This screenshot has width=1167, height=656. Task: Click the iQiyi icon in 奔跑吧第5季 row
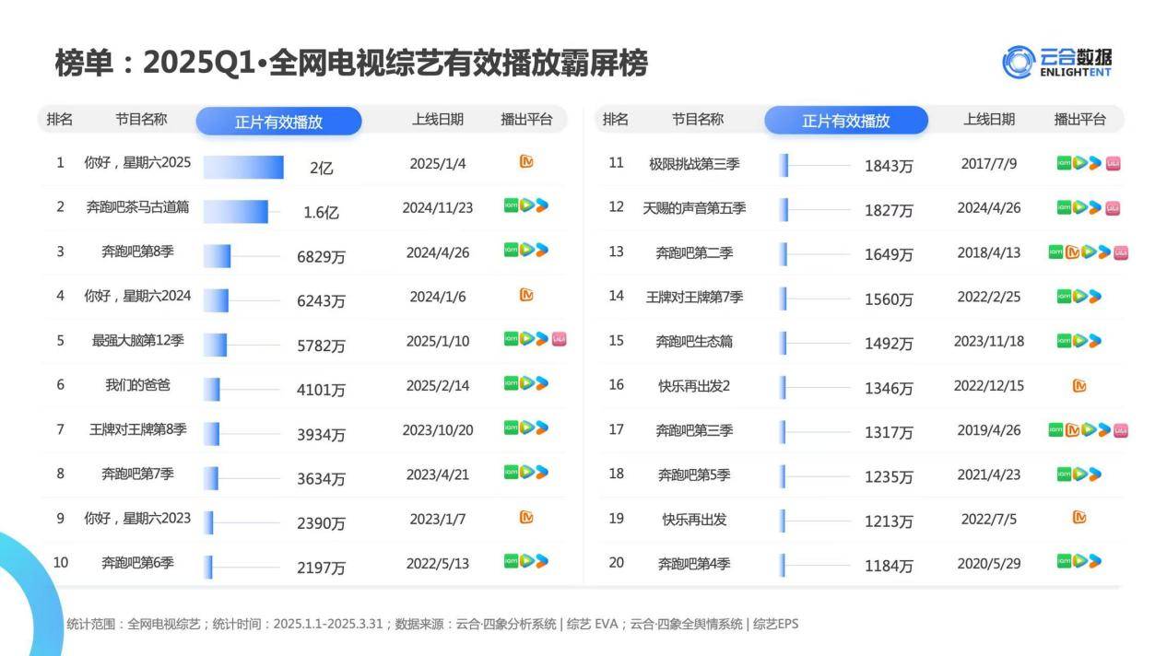click(1065, 474)
